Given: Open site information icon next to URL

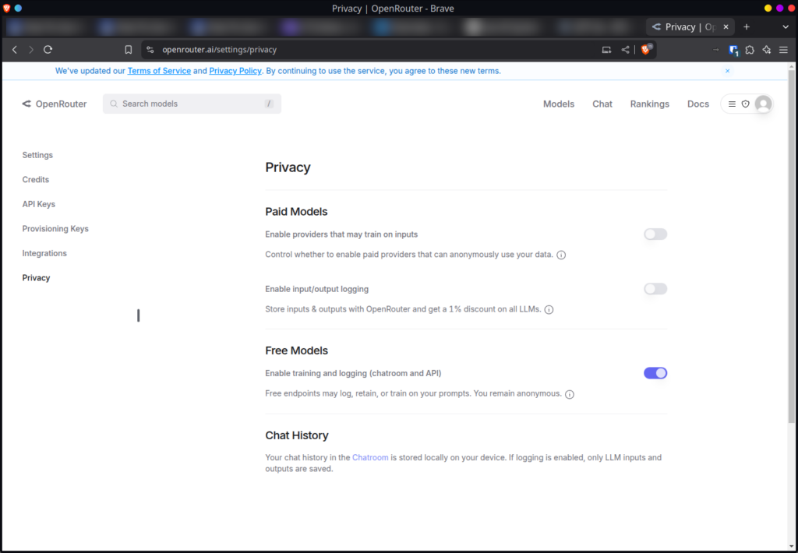Looking at the screenshot, I should (x=150, y=49).
